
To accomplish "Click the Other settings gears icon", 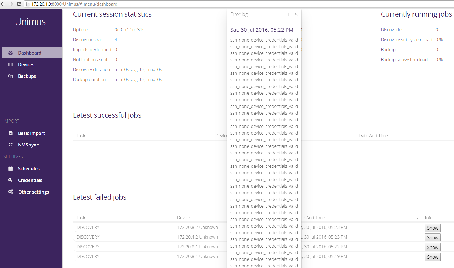I will [x=11, y=192].
